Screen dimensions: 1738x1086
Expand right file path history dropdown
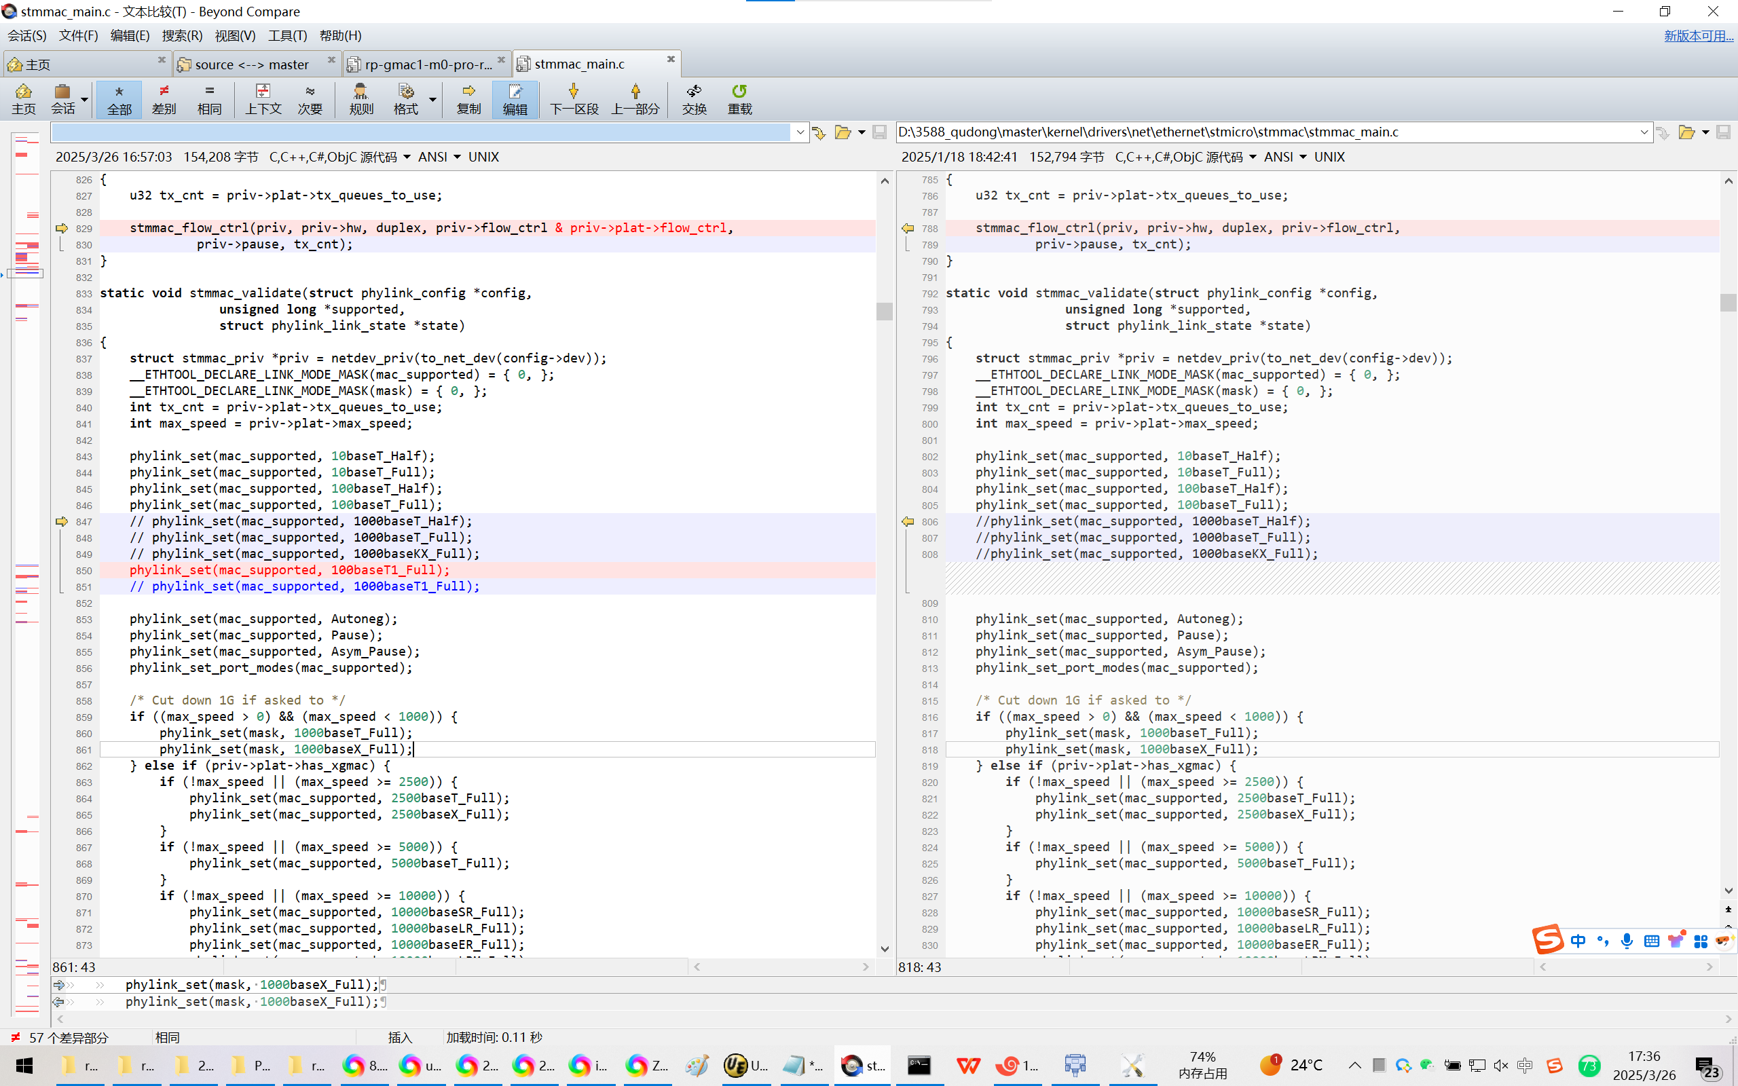(x=1644, y=132)
